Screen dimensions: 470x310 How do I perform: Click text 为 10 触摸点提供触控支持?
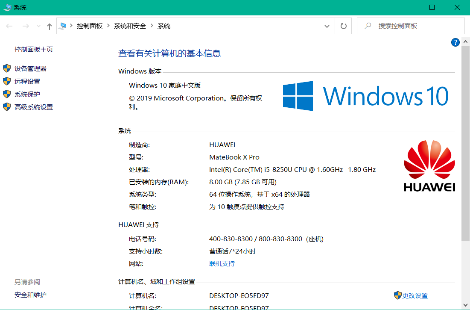click(x=247, y=207)
